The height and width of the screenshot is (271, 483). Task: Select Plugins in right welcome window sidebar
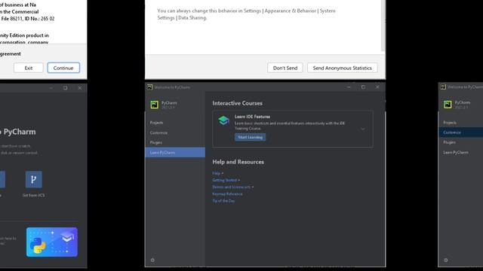pos(461,142)
